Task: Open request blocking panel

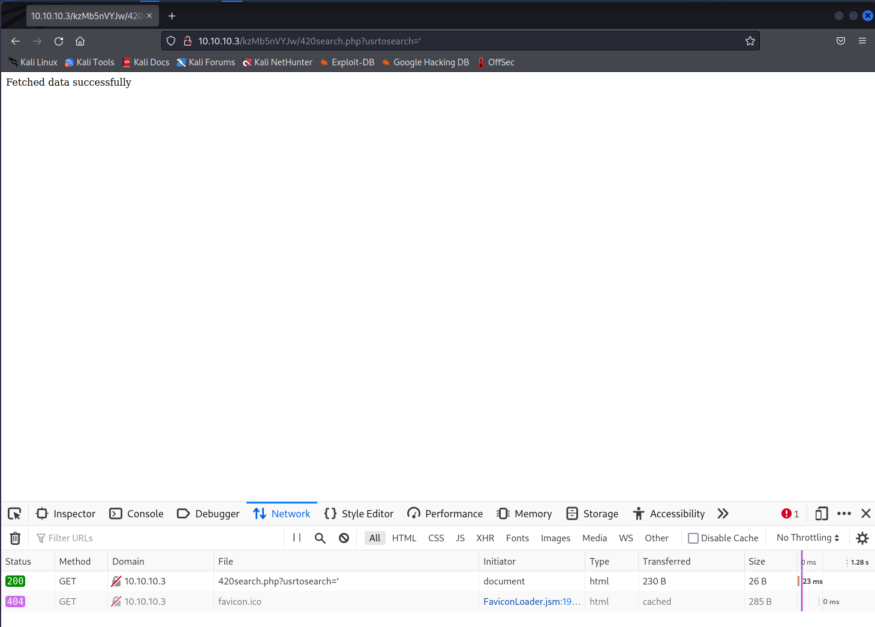Action: (x=344, y=538)
